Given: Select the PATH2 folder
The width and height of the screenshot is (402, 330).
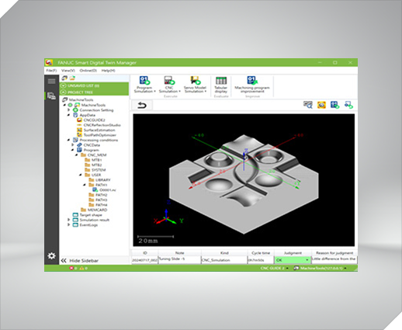Looking at the screenshot, I should tap(101, 195).
